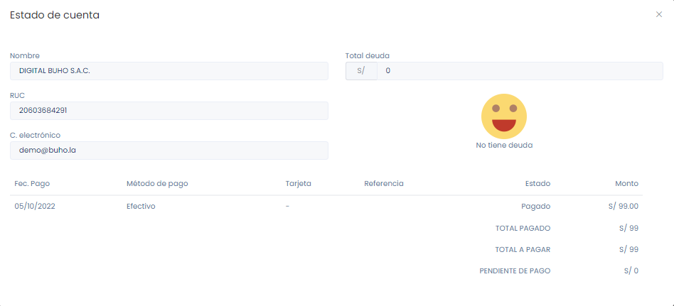Click the TOTAL A PAGAR label
The image size is (674, 306).
pyautogui.click(x=523, y=250)
